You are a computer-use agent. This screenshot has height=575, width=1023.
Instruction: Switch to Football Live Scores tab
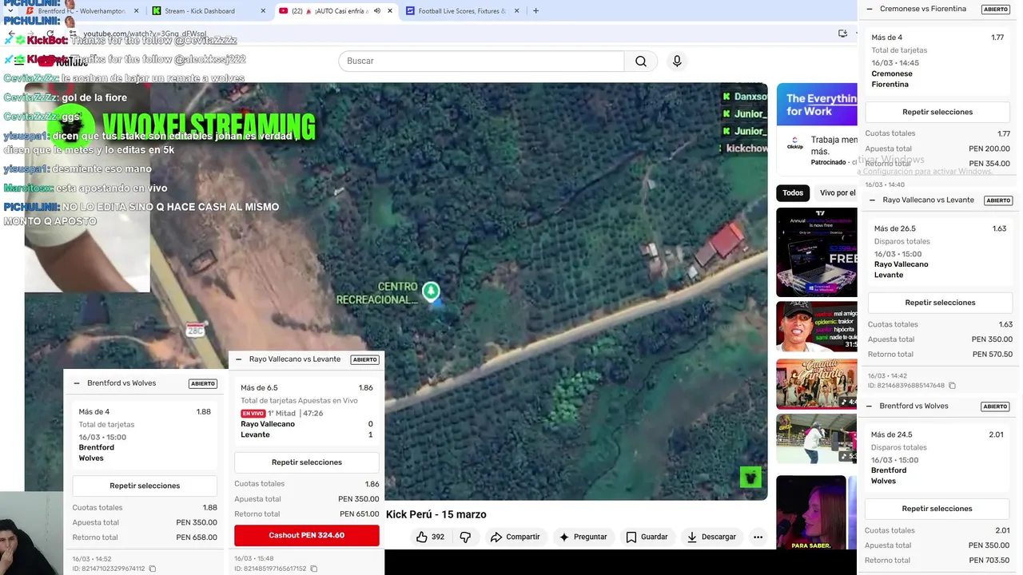coord(461,11)
